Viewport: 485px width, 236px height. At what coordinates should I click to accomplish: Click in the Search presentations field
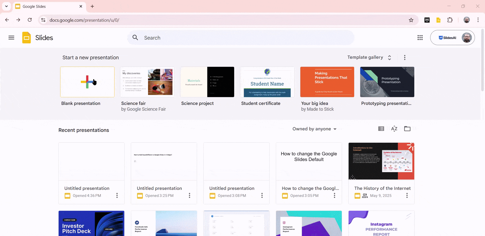[x=240, y=38]
